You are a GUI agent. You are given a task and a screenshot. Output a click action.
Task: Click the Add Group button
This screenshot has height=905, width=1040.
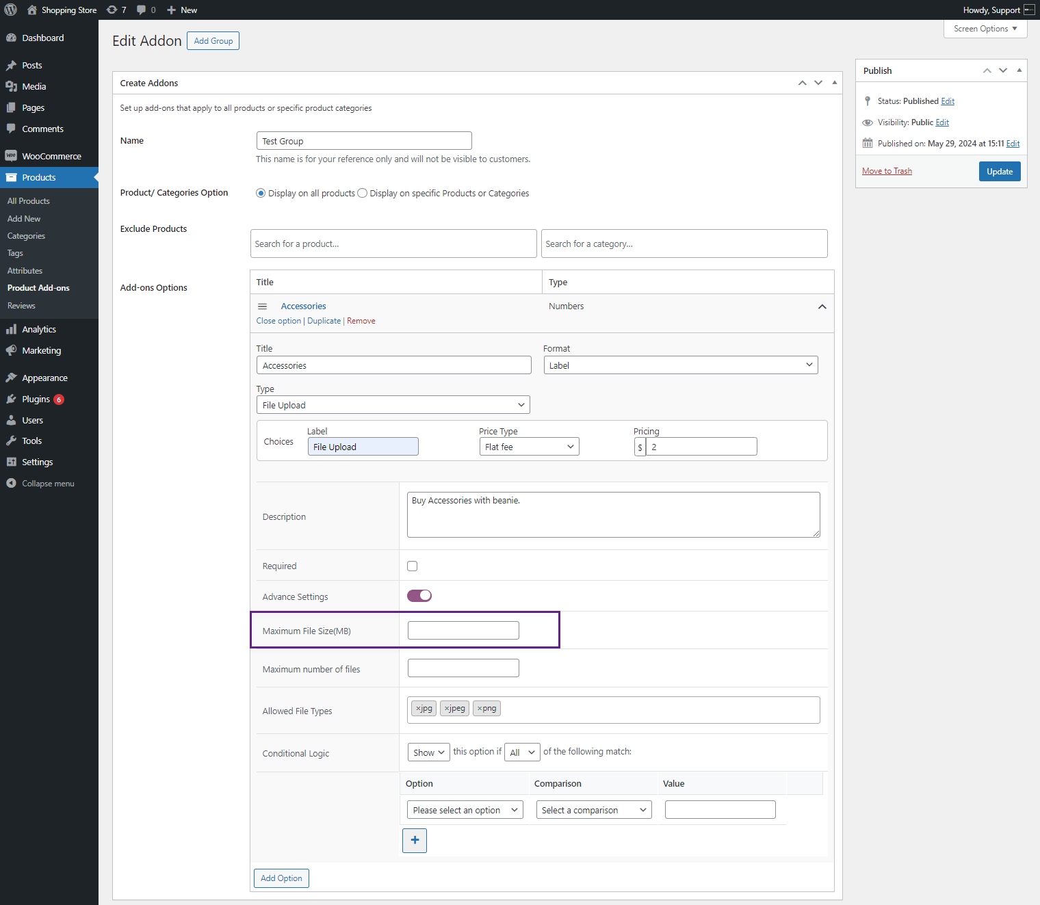(213, 41)
